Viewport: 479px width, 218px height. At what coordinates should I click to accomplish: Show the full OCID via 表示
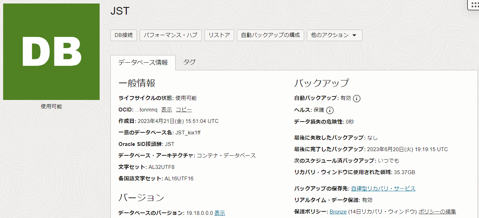166,109
